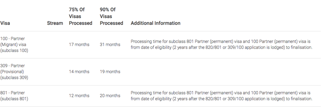Image resolution: width=322 pixels, height=107 pixels.
Task: Click the 75% Of Visas Processed header
Action: (80, 16)
